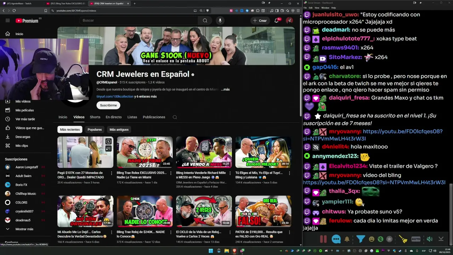Open the account avatar menu
The image size is (453, 255).
pos(289,21)
